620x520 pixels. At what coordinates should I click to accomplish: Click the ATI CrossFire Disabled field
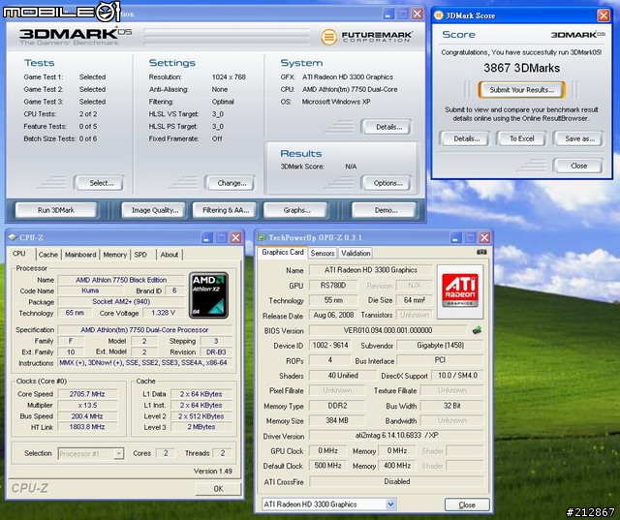396,481
